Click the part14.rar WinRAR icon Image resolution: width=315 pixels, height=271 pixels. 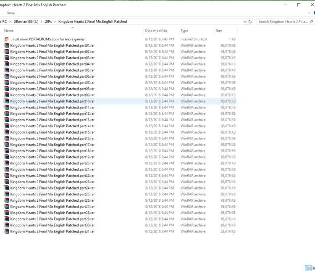point(7,126)
